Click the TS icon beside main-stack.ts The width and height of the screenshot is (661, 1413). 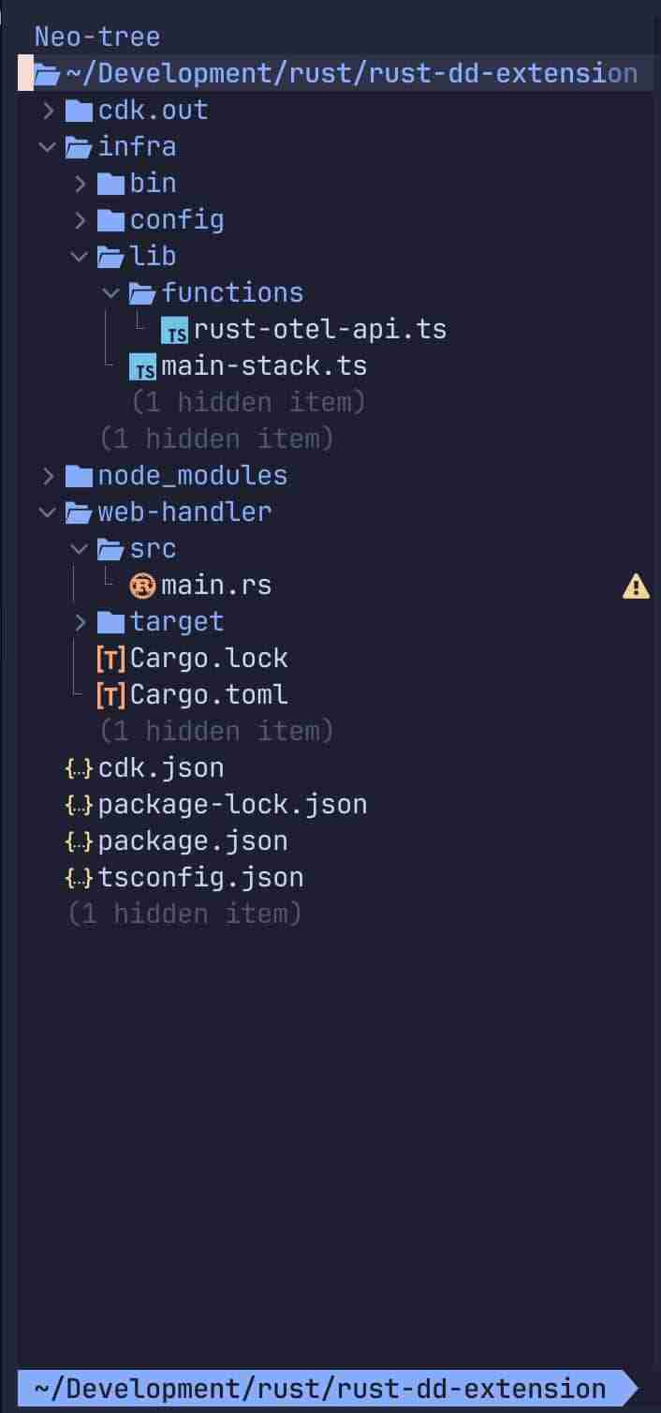pyautogui.click(x=142, y=367)
